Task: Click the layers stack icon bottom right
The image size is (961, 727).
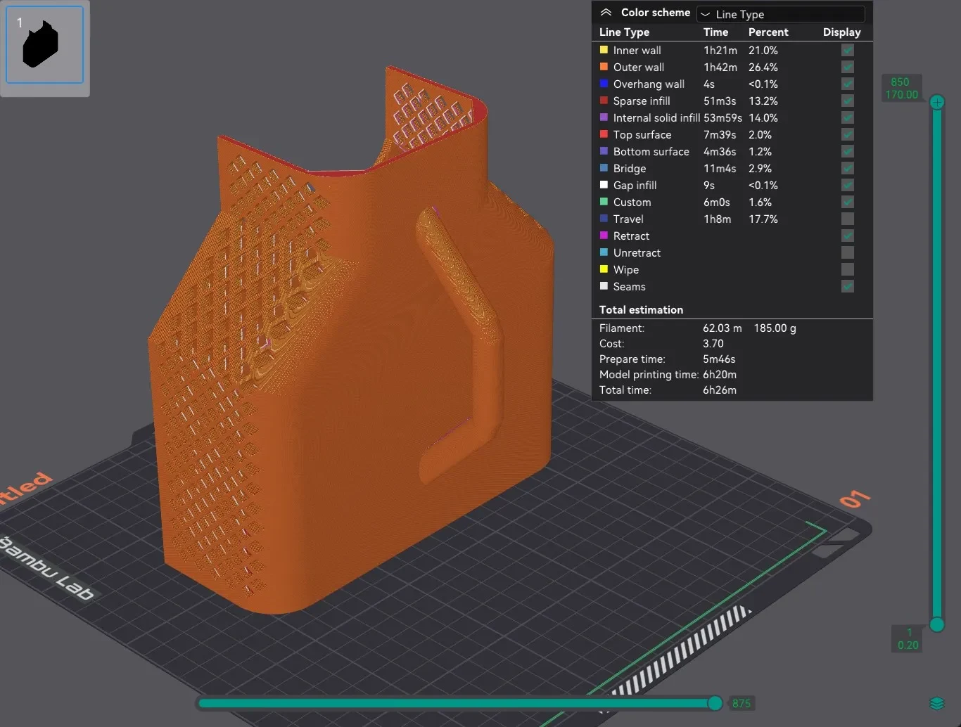Action: (936, 703)
